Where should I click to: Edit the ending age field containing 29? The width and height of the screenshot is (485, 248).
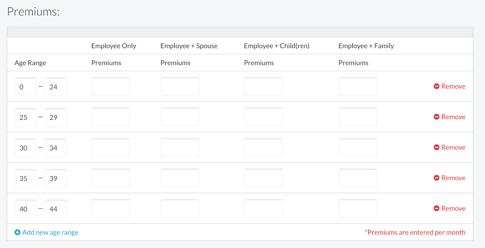(55, 117)
